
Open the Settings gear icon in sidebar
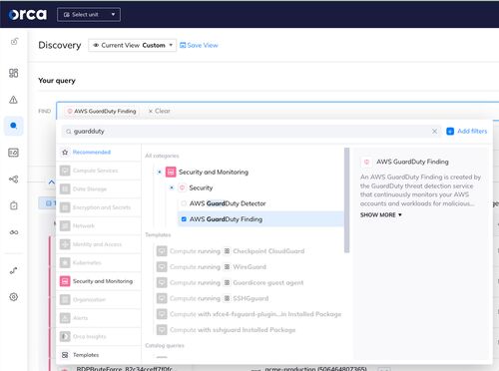tap(14, 297)
